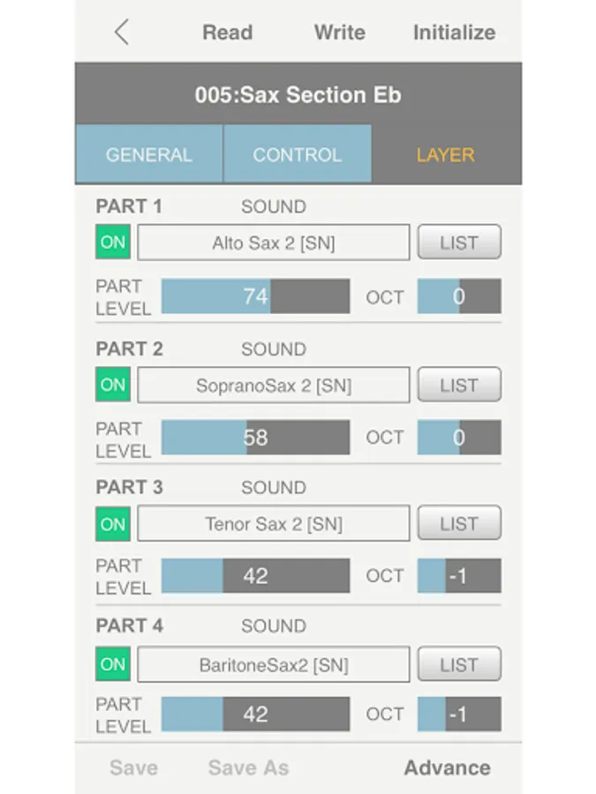Click the Initialize button
The width and height of the screenshot is (596, 794).
[x=455, y=33]
